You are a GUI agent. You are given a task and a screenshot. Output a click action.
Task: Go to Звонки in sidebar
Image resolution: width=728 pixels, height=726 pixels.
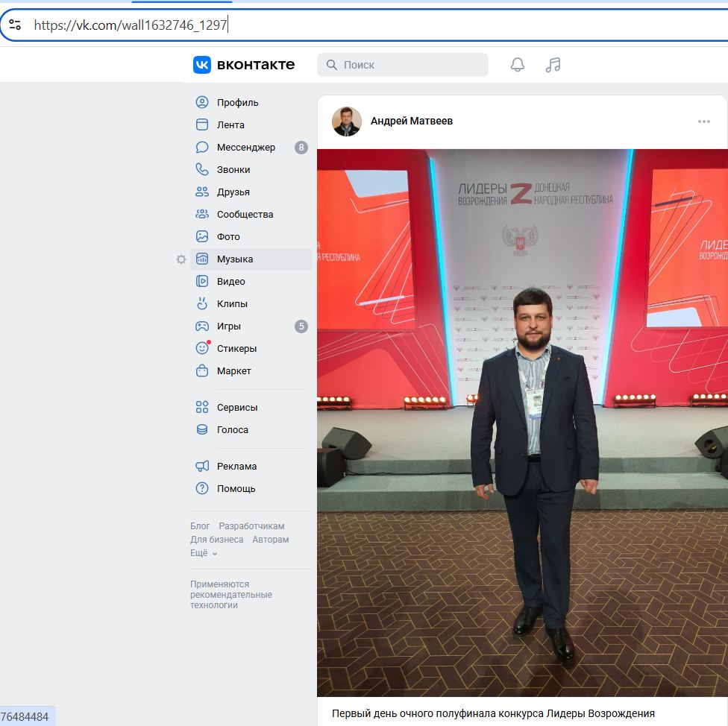click(x=233, y=170)
